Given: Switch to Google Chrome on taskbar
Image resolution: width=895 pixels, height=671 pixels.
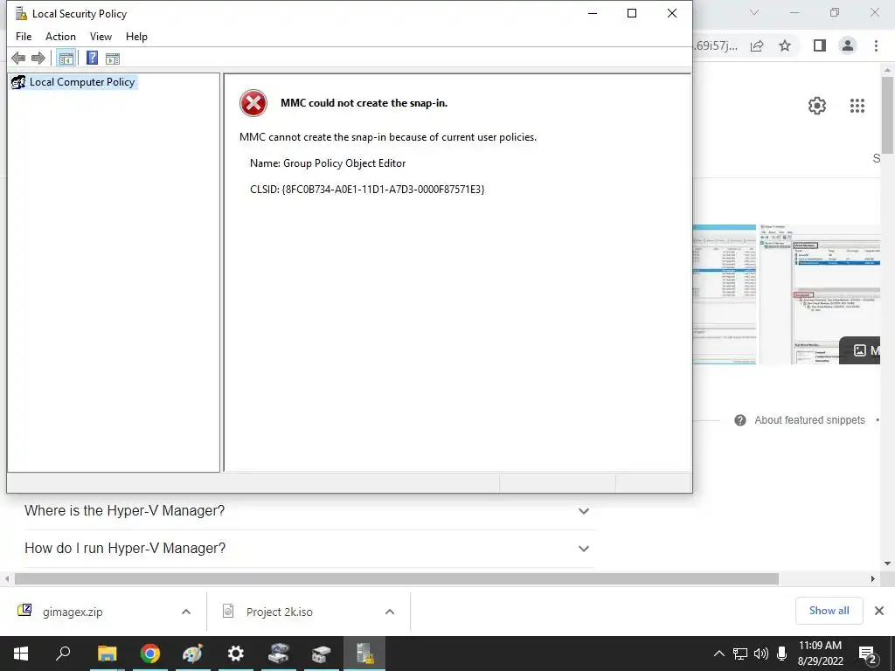Looking at the screenshot, I should click(150, 654).
